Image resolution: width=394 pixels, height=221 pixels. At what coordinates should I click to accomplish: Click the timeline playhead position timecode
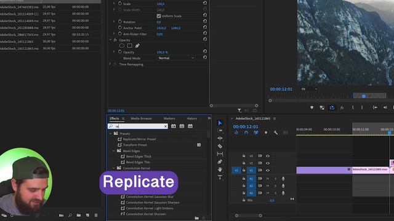pos(246,126)
